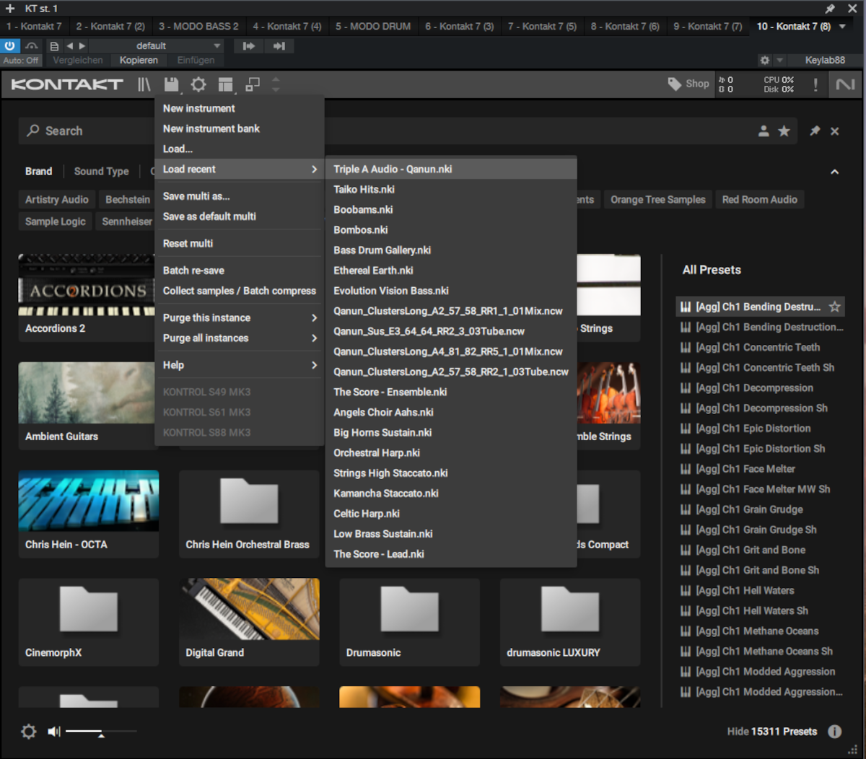Image resolution: width=866 pixels, height=759 pixels.
Task: Filter by Orange Tree Samples brand
Action: (x=658, y=200)
